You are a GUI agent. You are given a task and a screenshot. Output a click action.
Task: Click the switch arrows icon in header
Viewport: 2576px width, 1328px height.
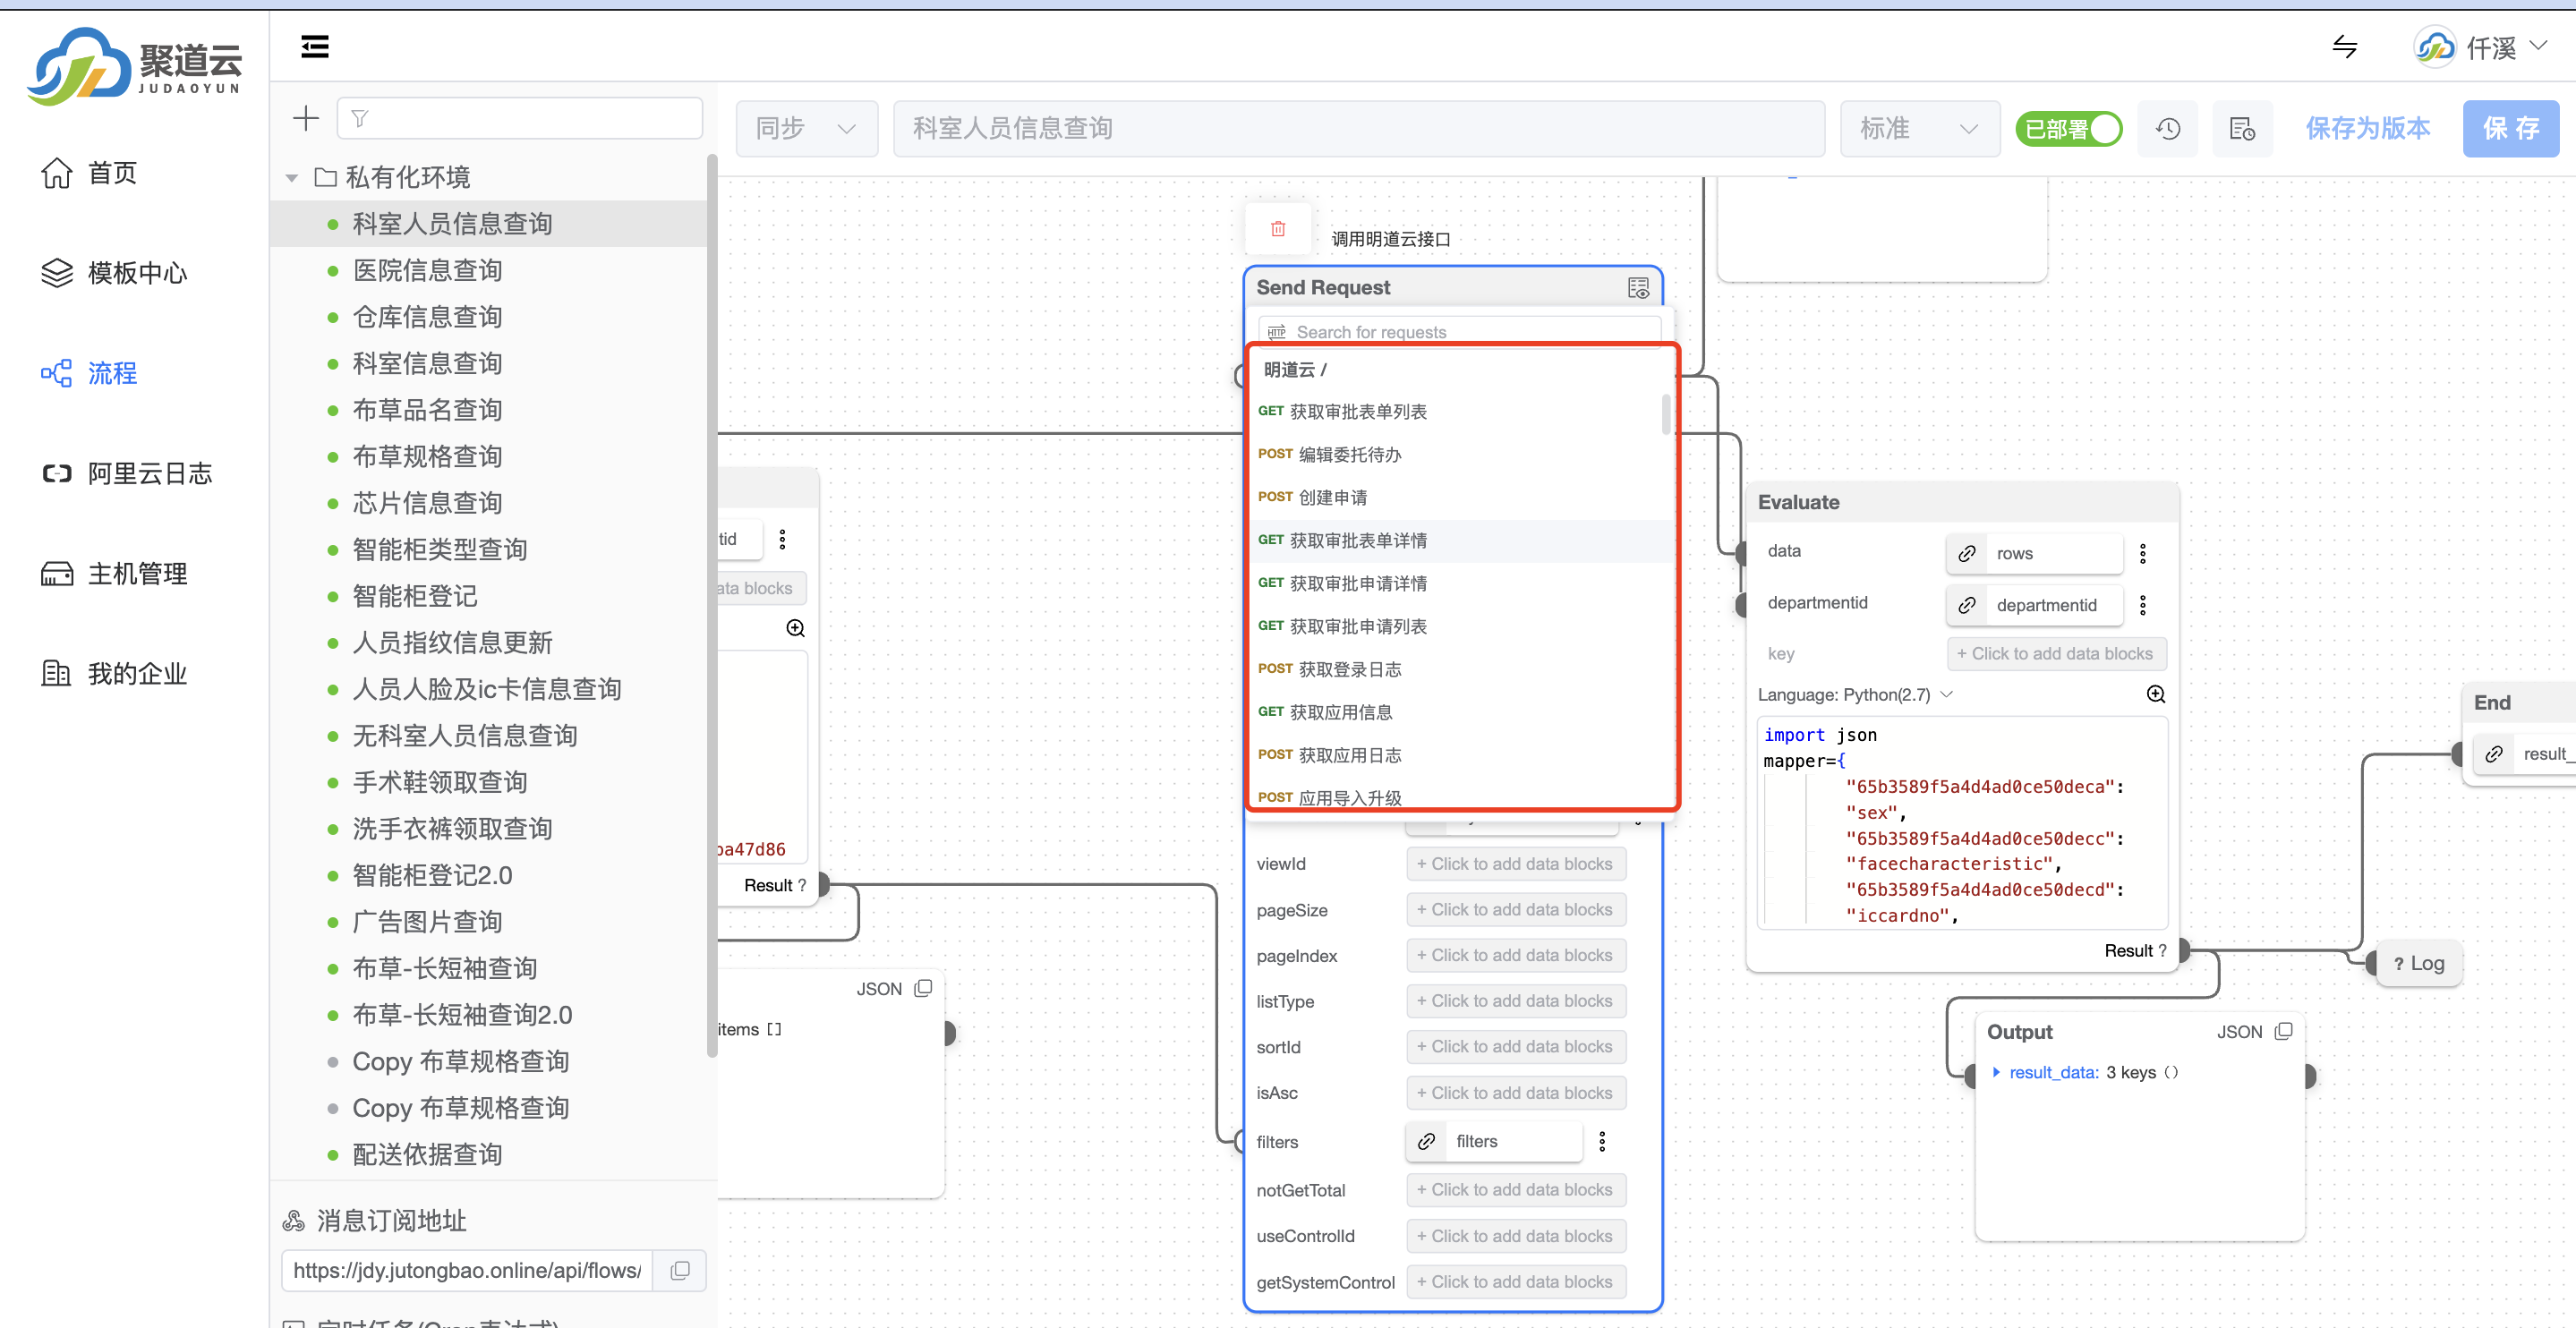[2344, 47]
